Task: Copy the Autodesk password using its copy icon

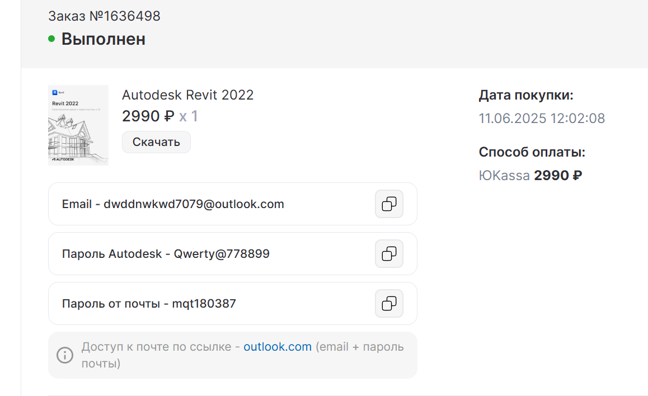Action: tap(389, 253)
